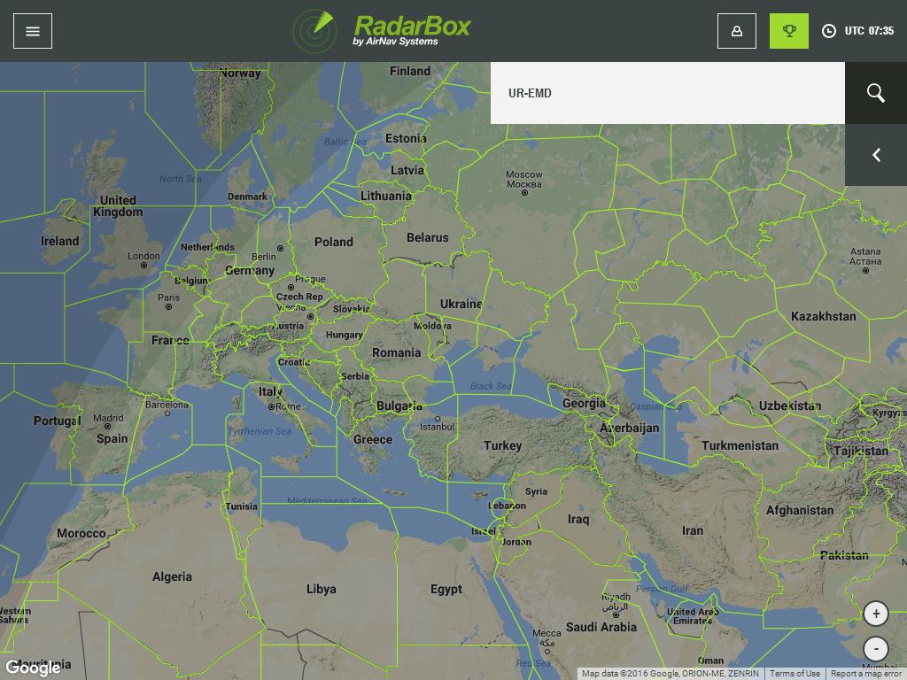This screenshot has height=680, width=907.
Task: Select the Astana city marker
Action: (865, 270)
